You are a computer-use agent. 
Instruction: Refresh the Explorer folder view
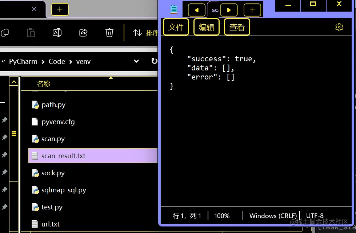[x=154, y=61]
